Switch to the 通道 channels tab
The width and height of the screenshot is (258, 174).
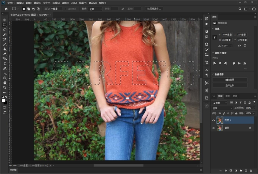[227, 96]
